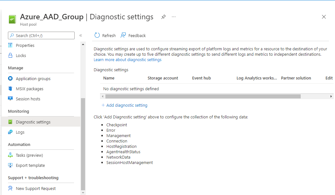Screen dimensions: 335x195
Task: Open Learn more about diagnostic settings link
Action: (128, 60)
